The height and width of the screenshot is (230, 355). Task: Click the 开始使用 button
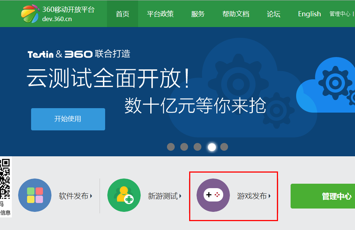coord(68,119)
